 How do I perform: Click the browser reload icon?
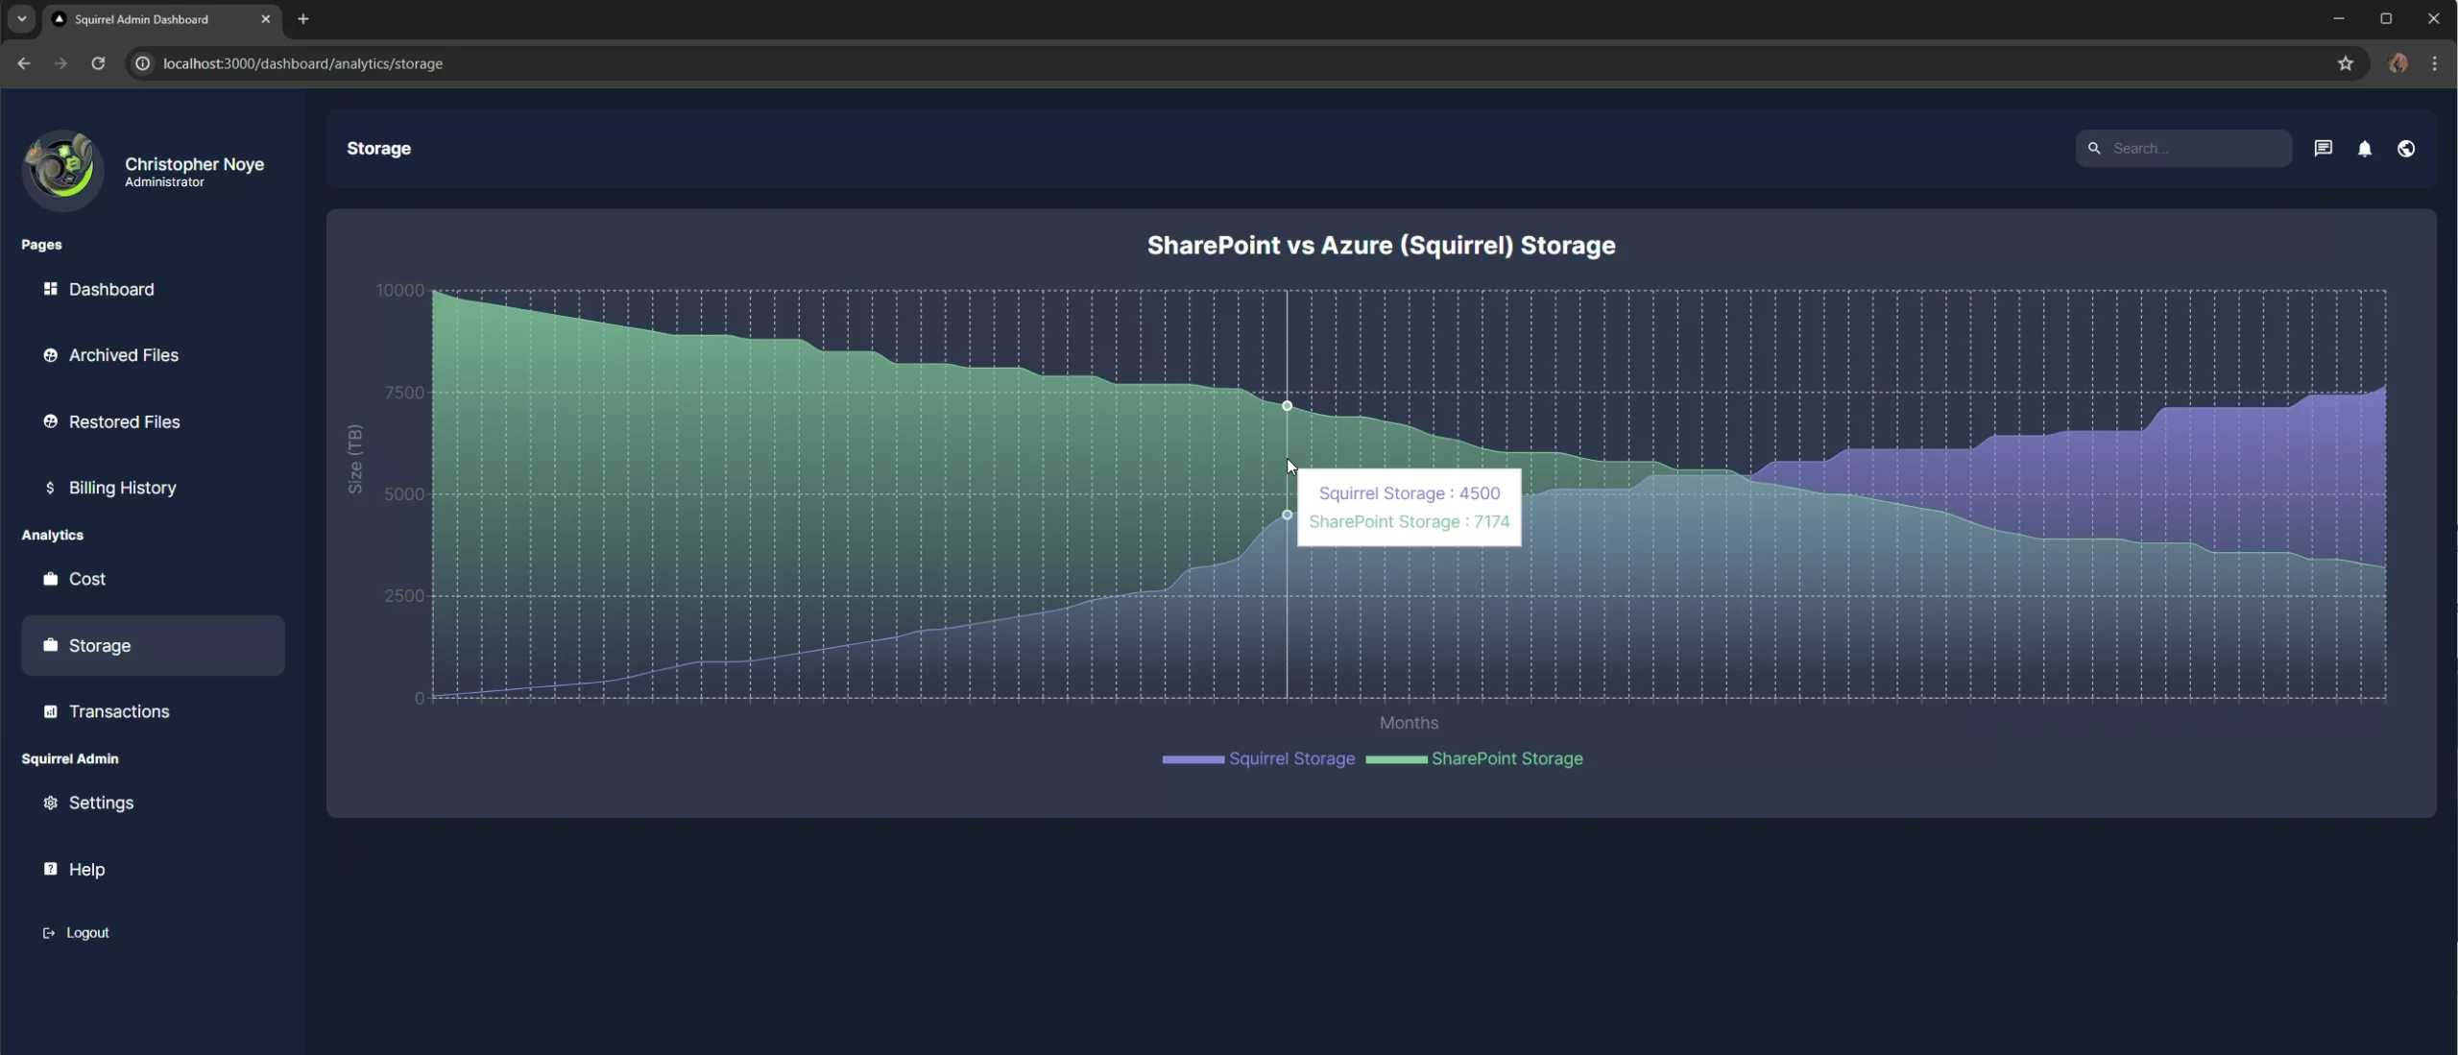[98, 63]
